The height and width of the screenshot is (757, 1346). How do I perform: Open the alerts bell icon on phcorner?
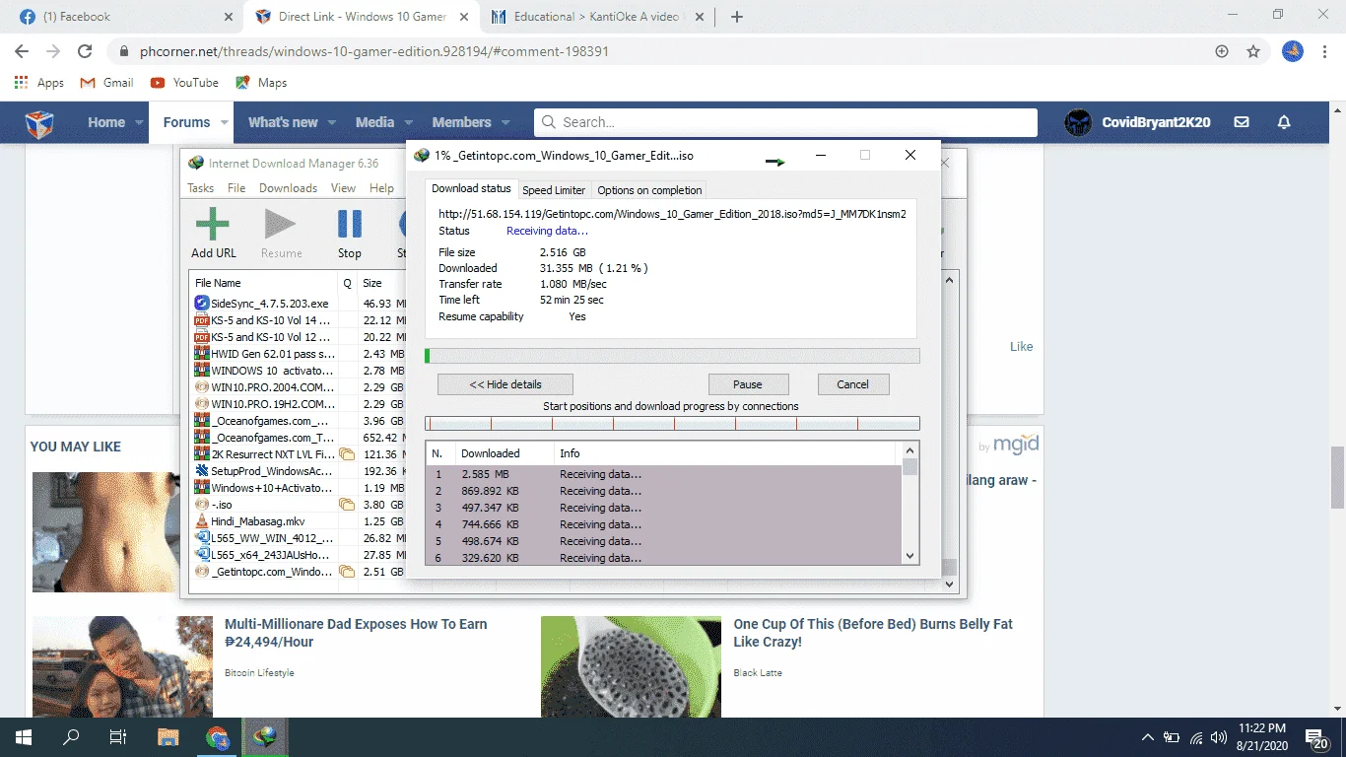click(1284, 122)
